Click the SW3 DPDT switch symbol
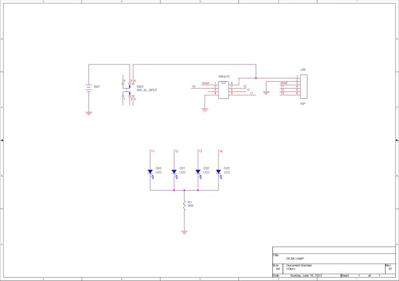The image size is (399, 281). pos(128,90)
